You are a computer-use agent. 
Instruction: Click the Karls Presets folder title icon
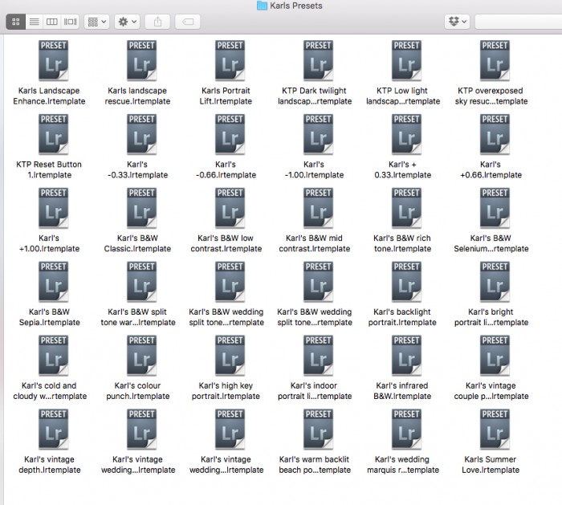[x=262, y=6]
